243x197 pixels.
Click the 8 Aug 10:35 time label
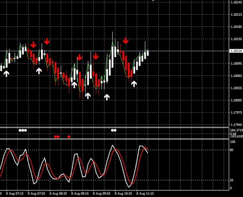(124, 193)
